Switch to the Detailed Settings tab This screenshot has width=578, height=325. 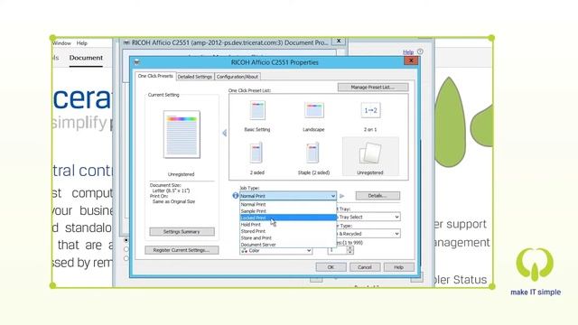(x=195, y=77)
